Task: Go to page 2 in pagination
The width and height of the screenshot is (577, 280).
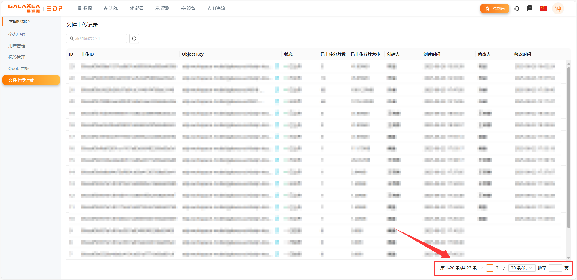Action: pyautogui.click(x=497, y=268)
